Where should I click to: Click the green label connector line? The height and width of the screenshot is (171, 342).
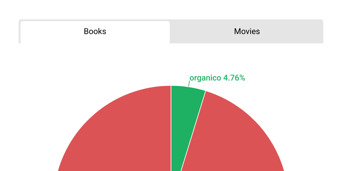pos(189,83)
